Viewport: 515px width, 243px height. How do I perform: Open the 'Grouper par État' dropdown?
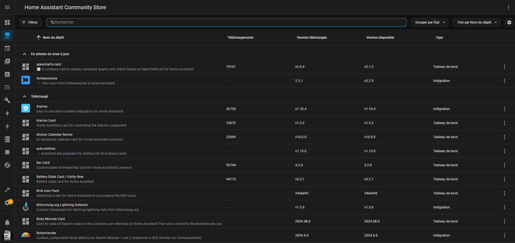[429, 22]
